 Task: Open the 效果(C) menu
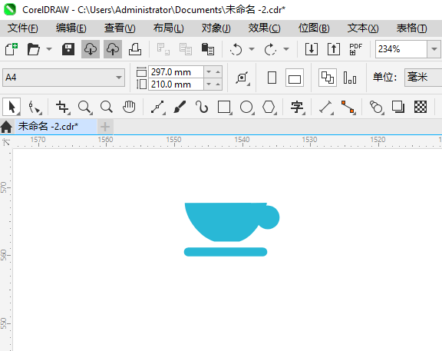coord(264,28)
